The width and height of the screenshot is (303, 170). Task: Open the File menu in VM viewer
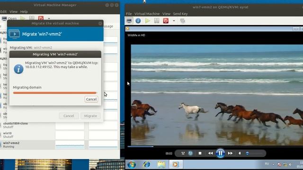pos(129,14)
